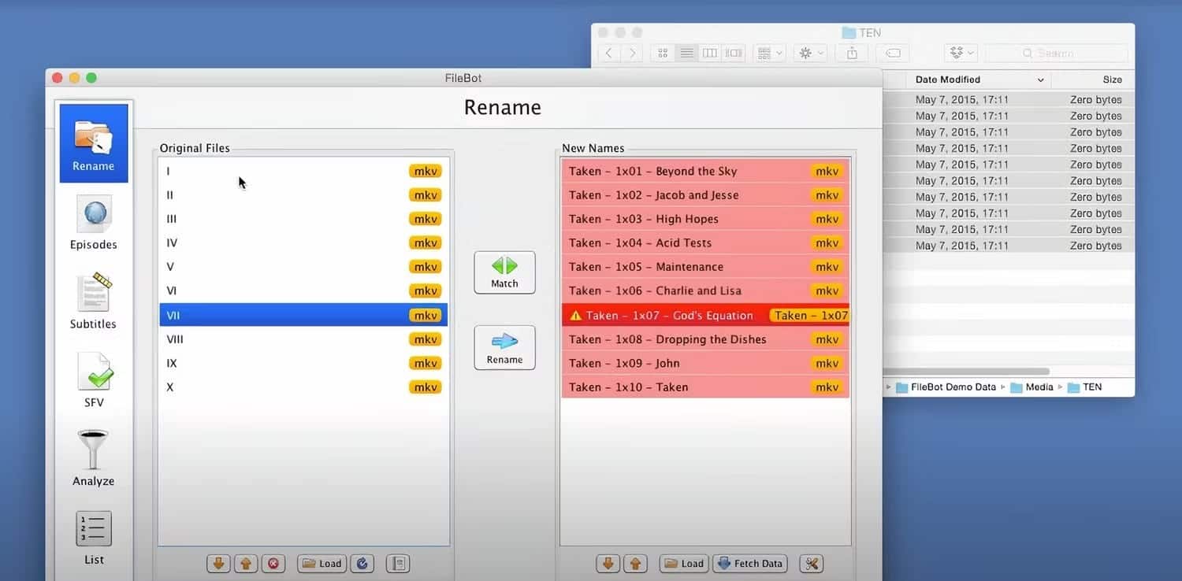Screen dimensions: 1182x581
Task: Click the Fetch Data button
Action: (749, 564)
